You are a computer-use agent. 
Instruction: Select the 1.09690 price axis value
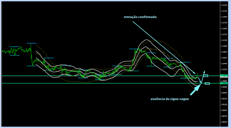224,87
